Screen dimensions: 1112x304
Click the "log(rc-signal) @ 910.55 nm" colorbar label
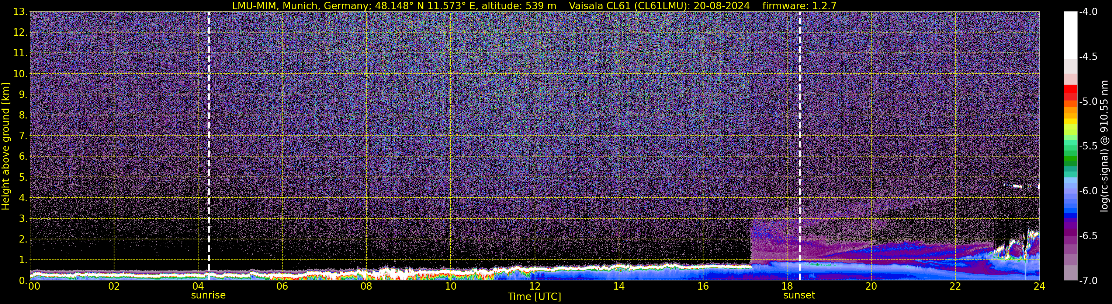[x=1104, y=146]
